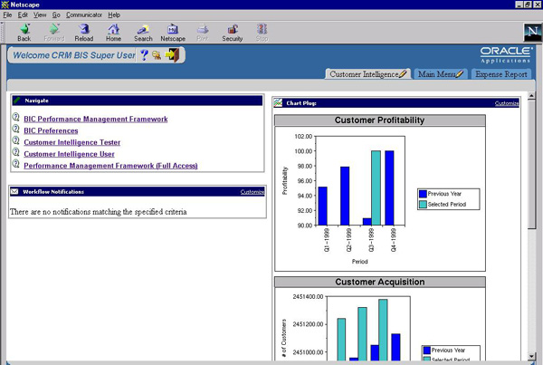
Task: Open the Help menu
Action: point(114,14)
